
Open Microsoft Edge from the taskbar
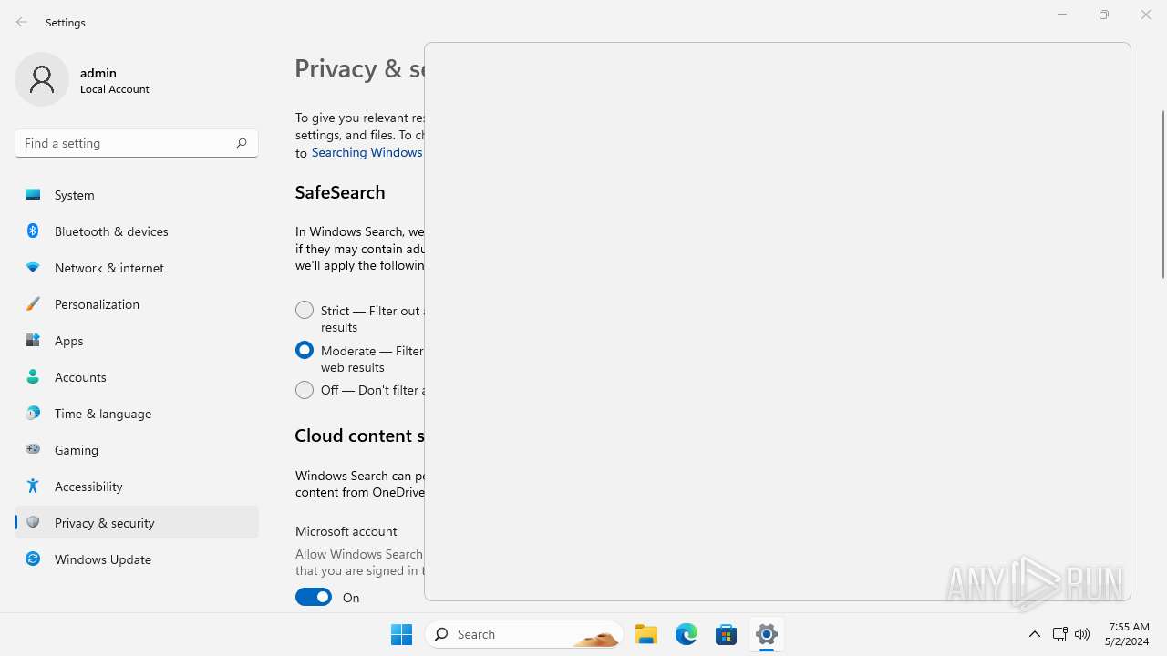[687, 634]
